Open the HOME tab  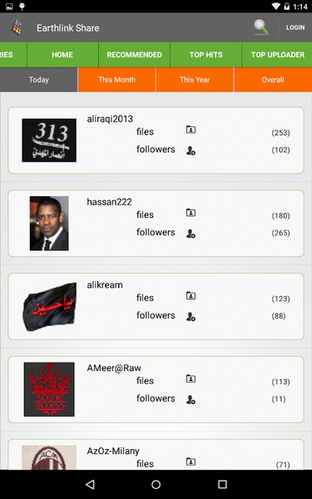(62, 54)
